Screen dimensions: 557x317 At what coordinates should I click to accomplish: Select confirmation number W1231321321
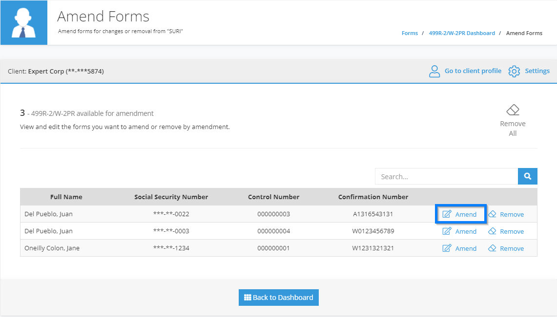tap(373, 248)
